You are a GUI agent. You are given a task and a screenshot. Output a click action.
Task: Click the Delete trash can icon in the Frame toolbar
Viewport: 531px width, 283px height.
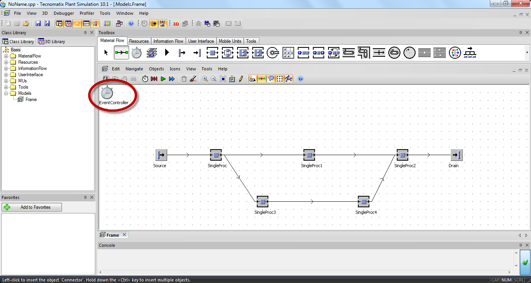[184, 79]
